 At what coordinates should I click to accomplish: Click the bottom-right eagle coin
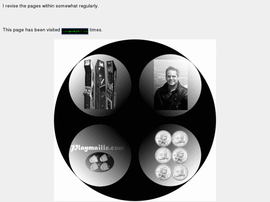tap(180, 172)
